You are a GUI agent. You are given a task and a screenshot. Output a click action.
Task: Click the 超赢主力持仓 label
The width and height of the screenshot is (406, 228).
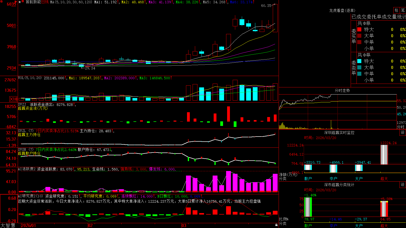pyautogui.click(x=29, y=135)
